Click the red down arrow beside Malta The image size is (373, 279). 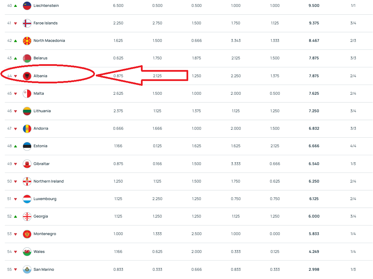15,94
